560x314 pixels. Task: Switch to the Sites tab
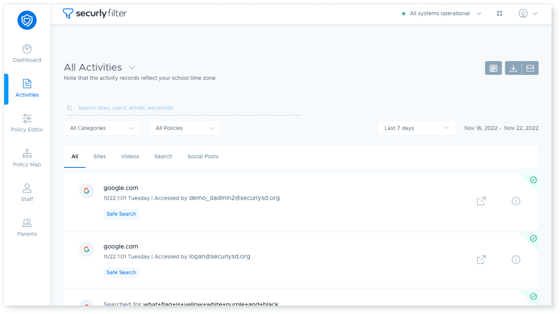100,157
